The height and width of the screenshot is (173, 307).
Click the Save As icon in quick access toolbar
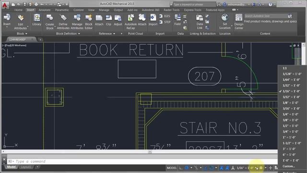(30, 4)
